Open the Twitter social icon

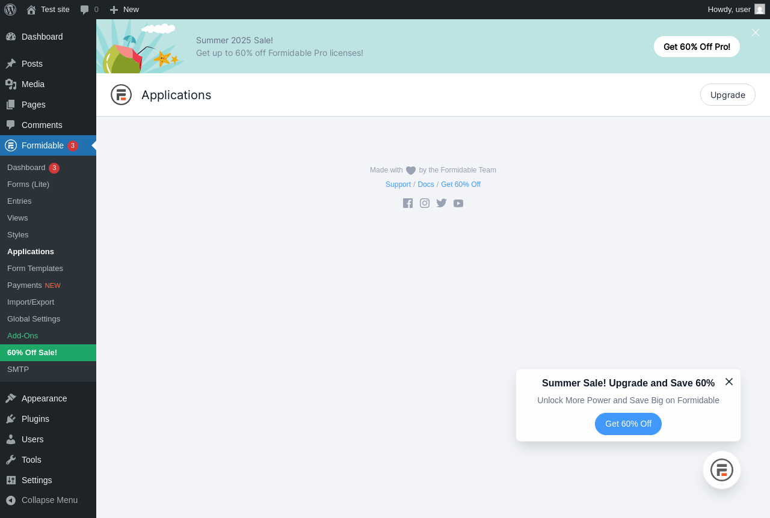coord(442,203)
